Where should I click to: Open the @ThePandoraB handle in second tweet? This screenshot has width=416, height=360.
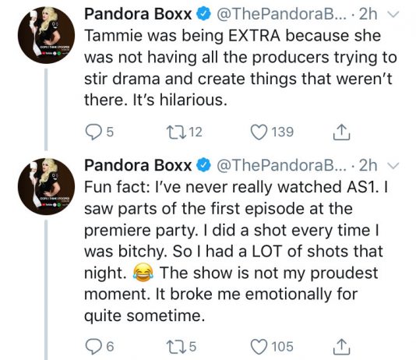(282, 165)
